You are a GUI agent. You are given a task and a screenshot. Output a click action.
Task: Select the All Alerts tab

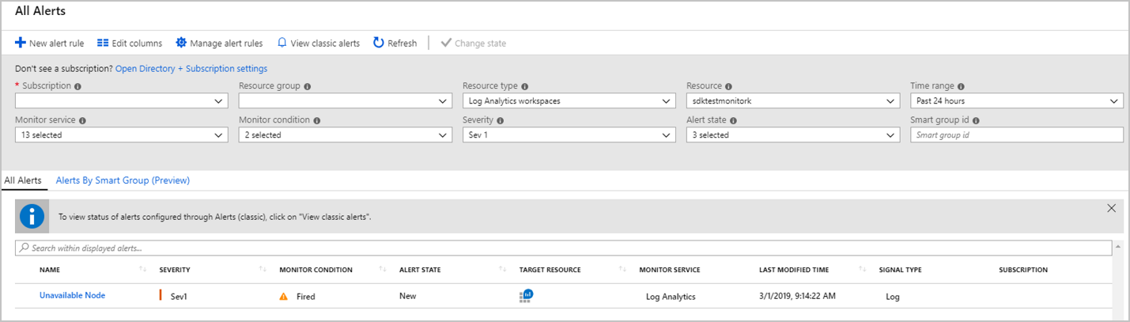(23, 180)
